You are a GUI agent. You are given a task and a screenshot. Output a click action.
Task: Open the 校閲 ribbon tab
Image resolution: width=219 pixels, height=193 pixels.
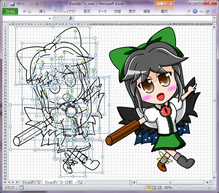point(118,11)
